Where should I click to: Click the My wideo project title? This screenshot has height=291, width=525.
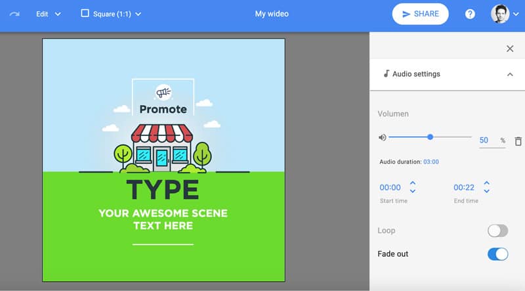click(272, 14)
